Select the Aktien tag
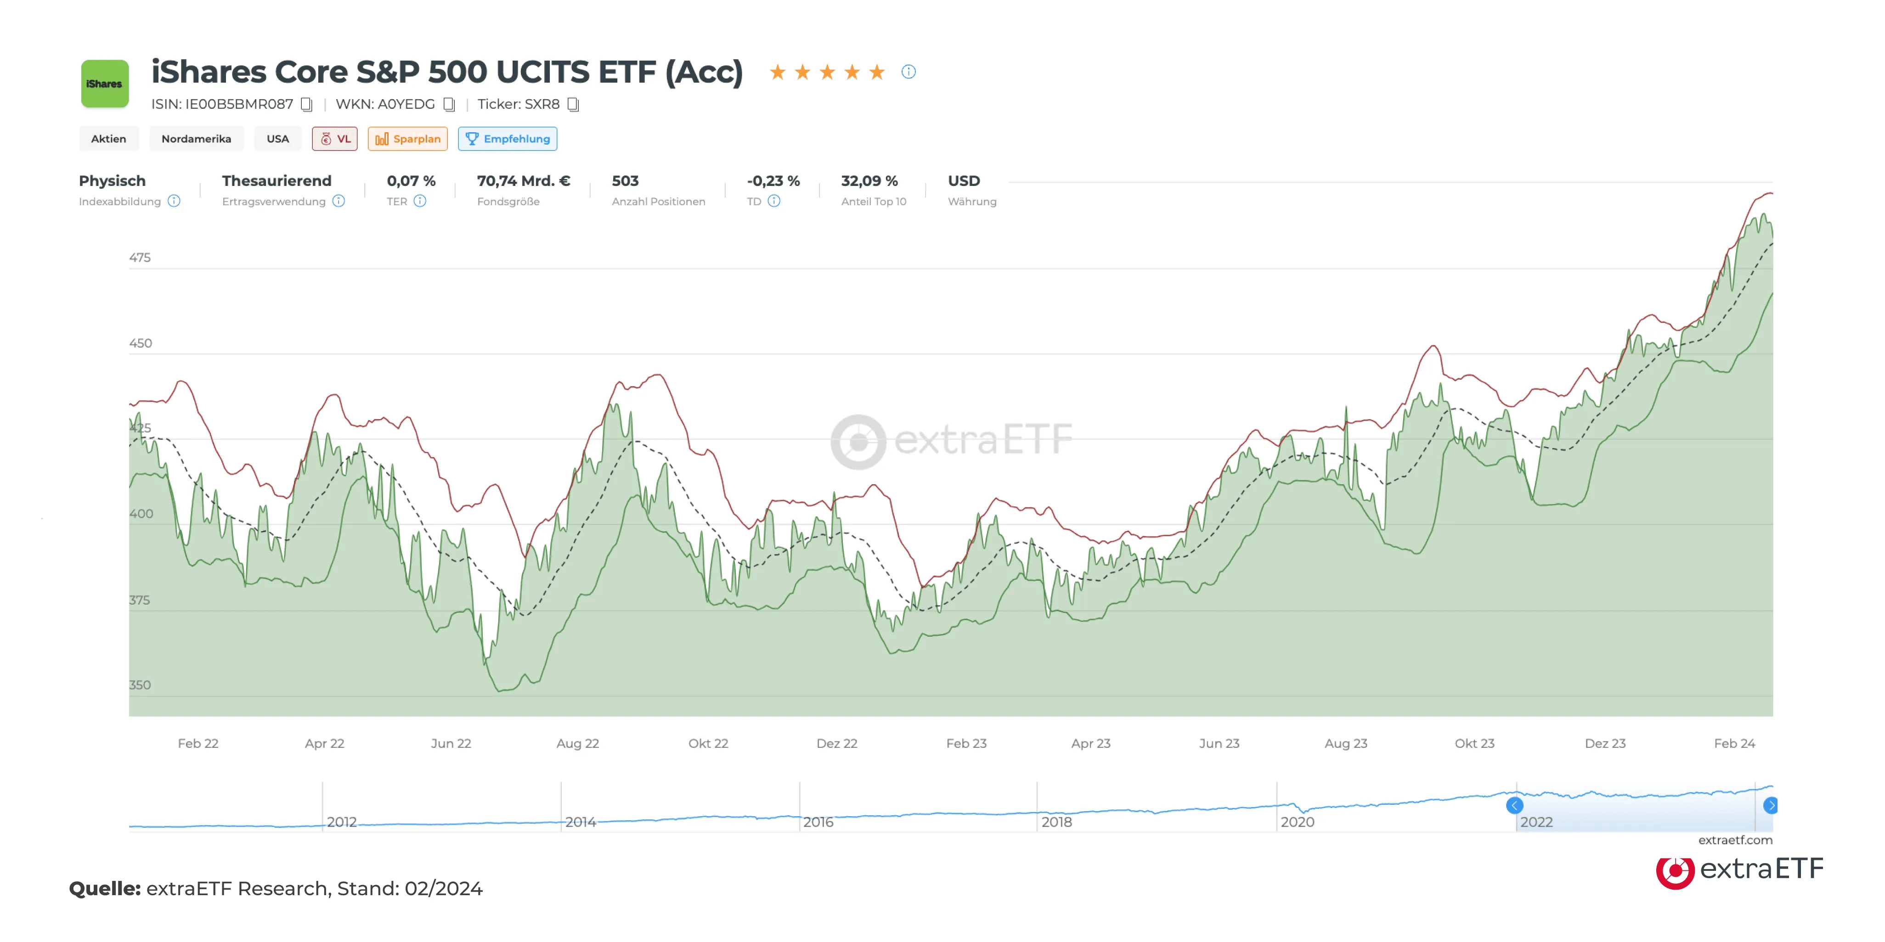 [x=108, y=139]
